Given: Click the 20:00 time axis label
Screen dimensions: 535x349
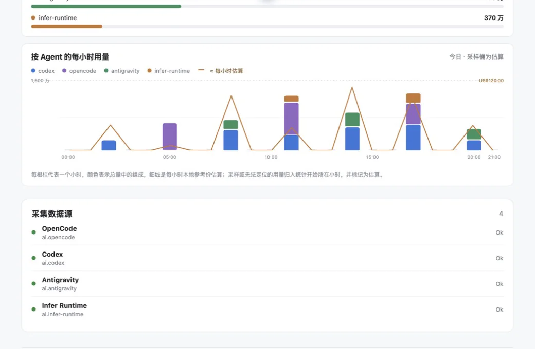Looking at the screenshot, I should pyautogui.click(x=474, y=157).
